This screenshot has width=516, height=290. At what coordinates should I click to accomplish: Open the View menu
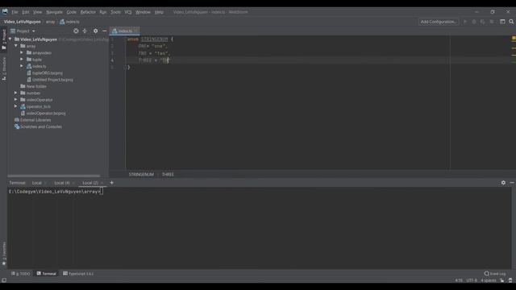coord(38,12)
